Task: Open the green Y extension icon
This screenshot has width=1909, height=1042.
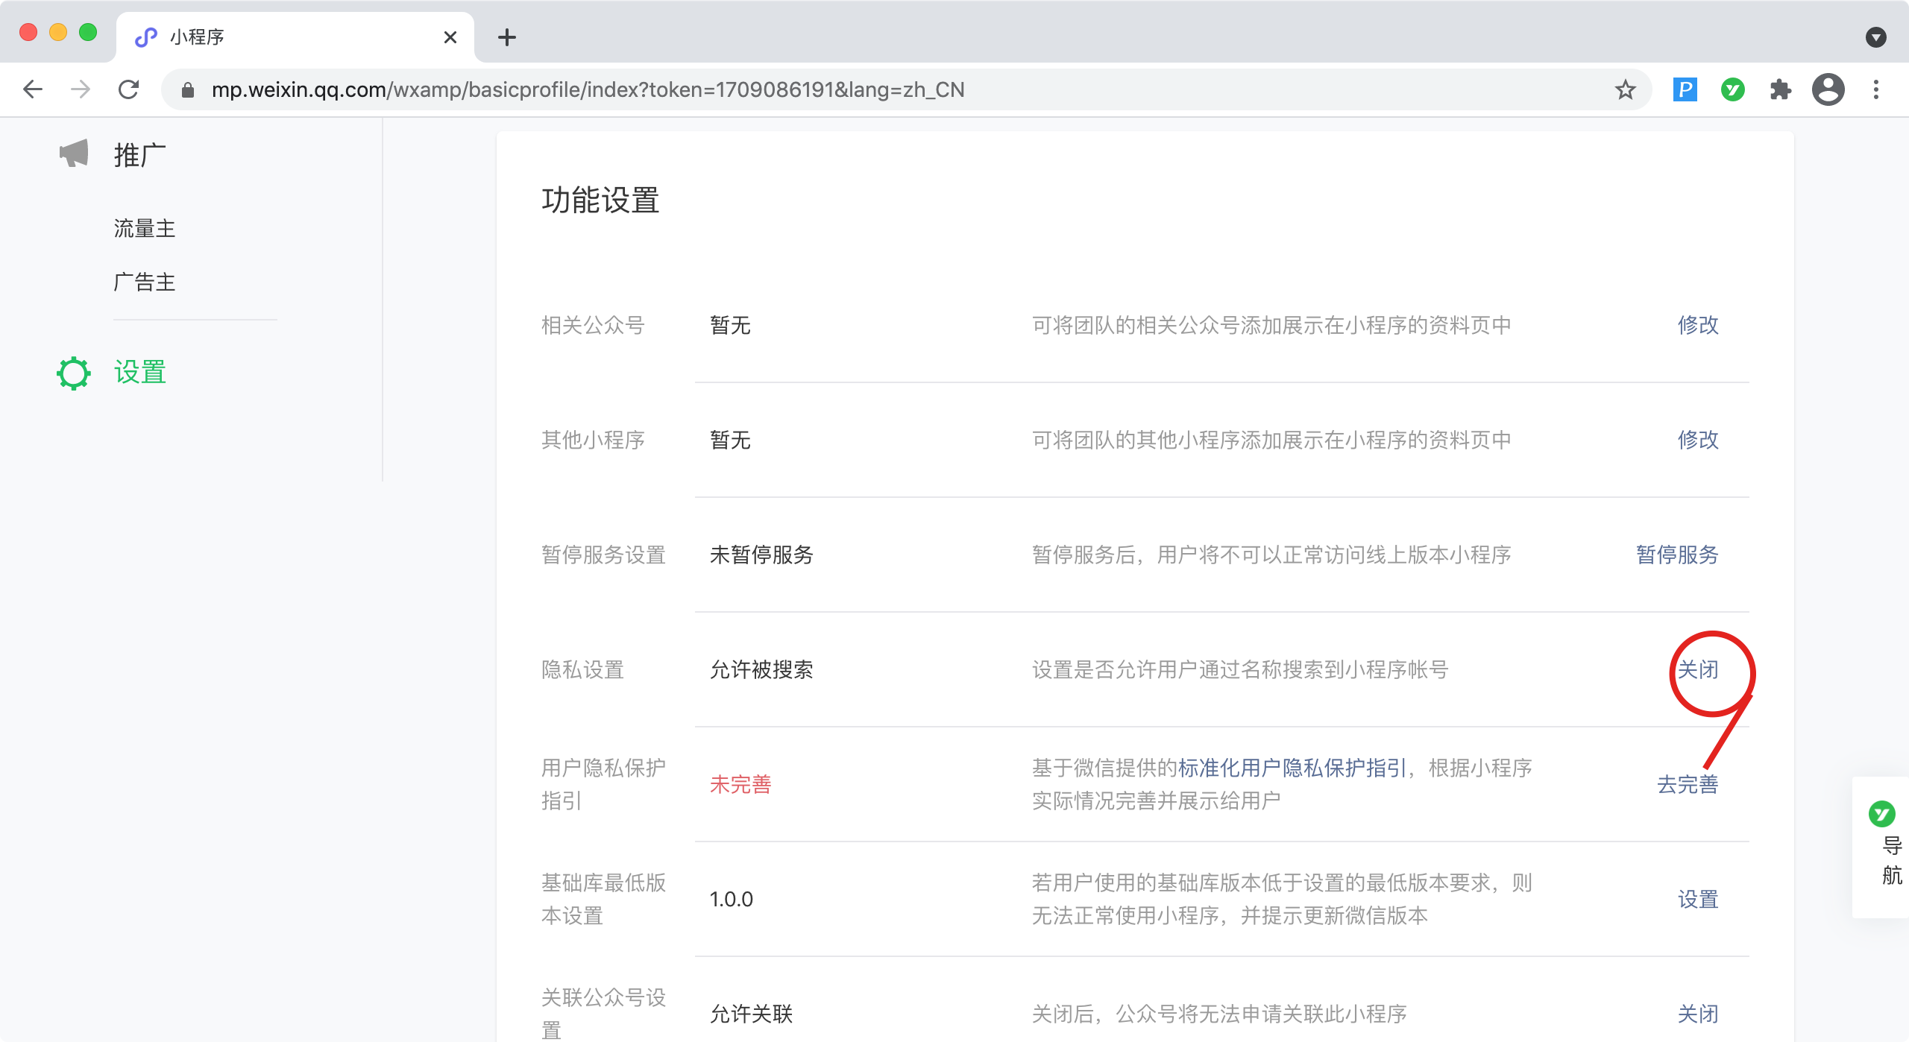Action: click(x=1732, y=90)
